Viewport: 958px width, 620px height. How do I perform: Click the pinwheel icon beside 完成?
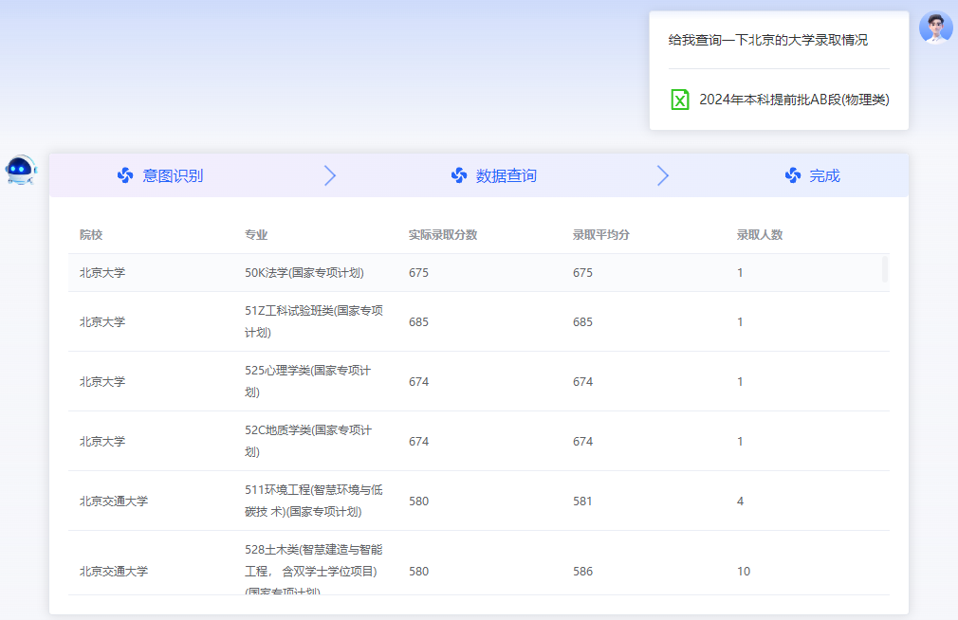coord(792,176)
